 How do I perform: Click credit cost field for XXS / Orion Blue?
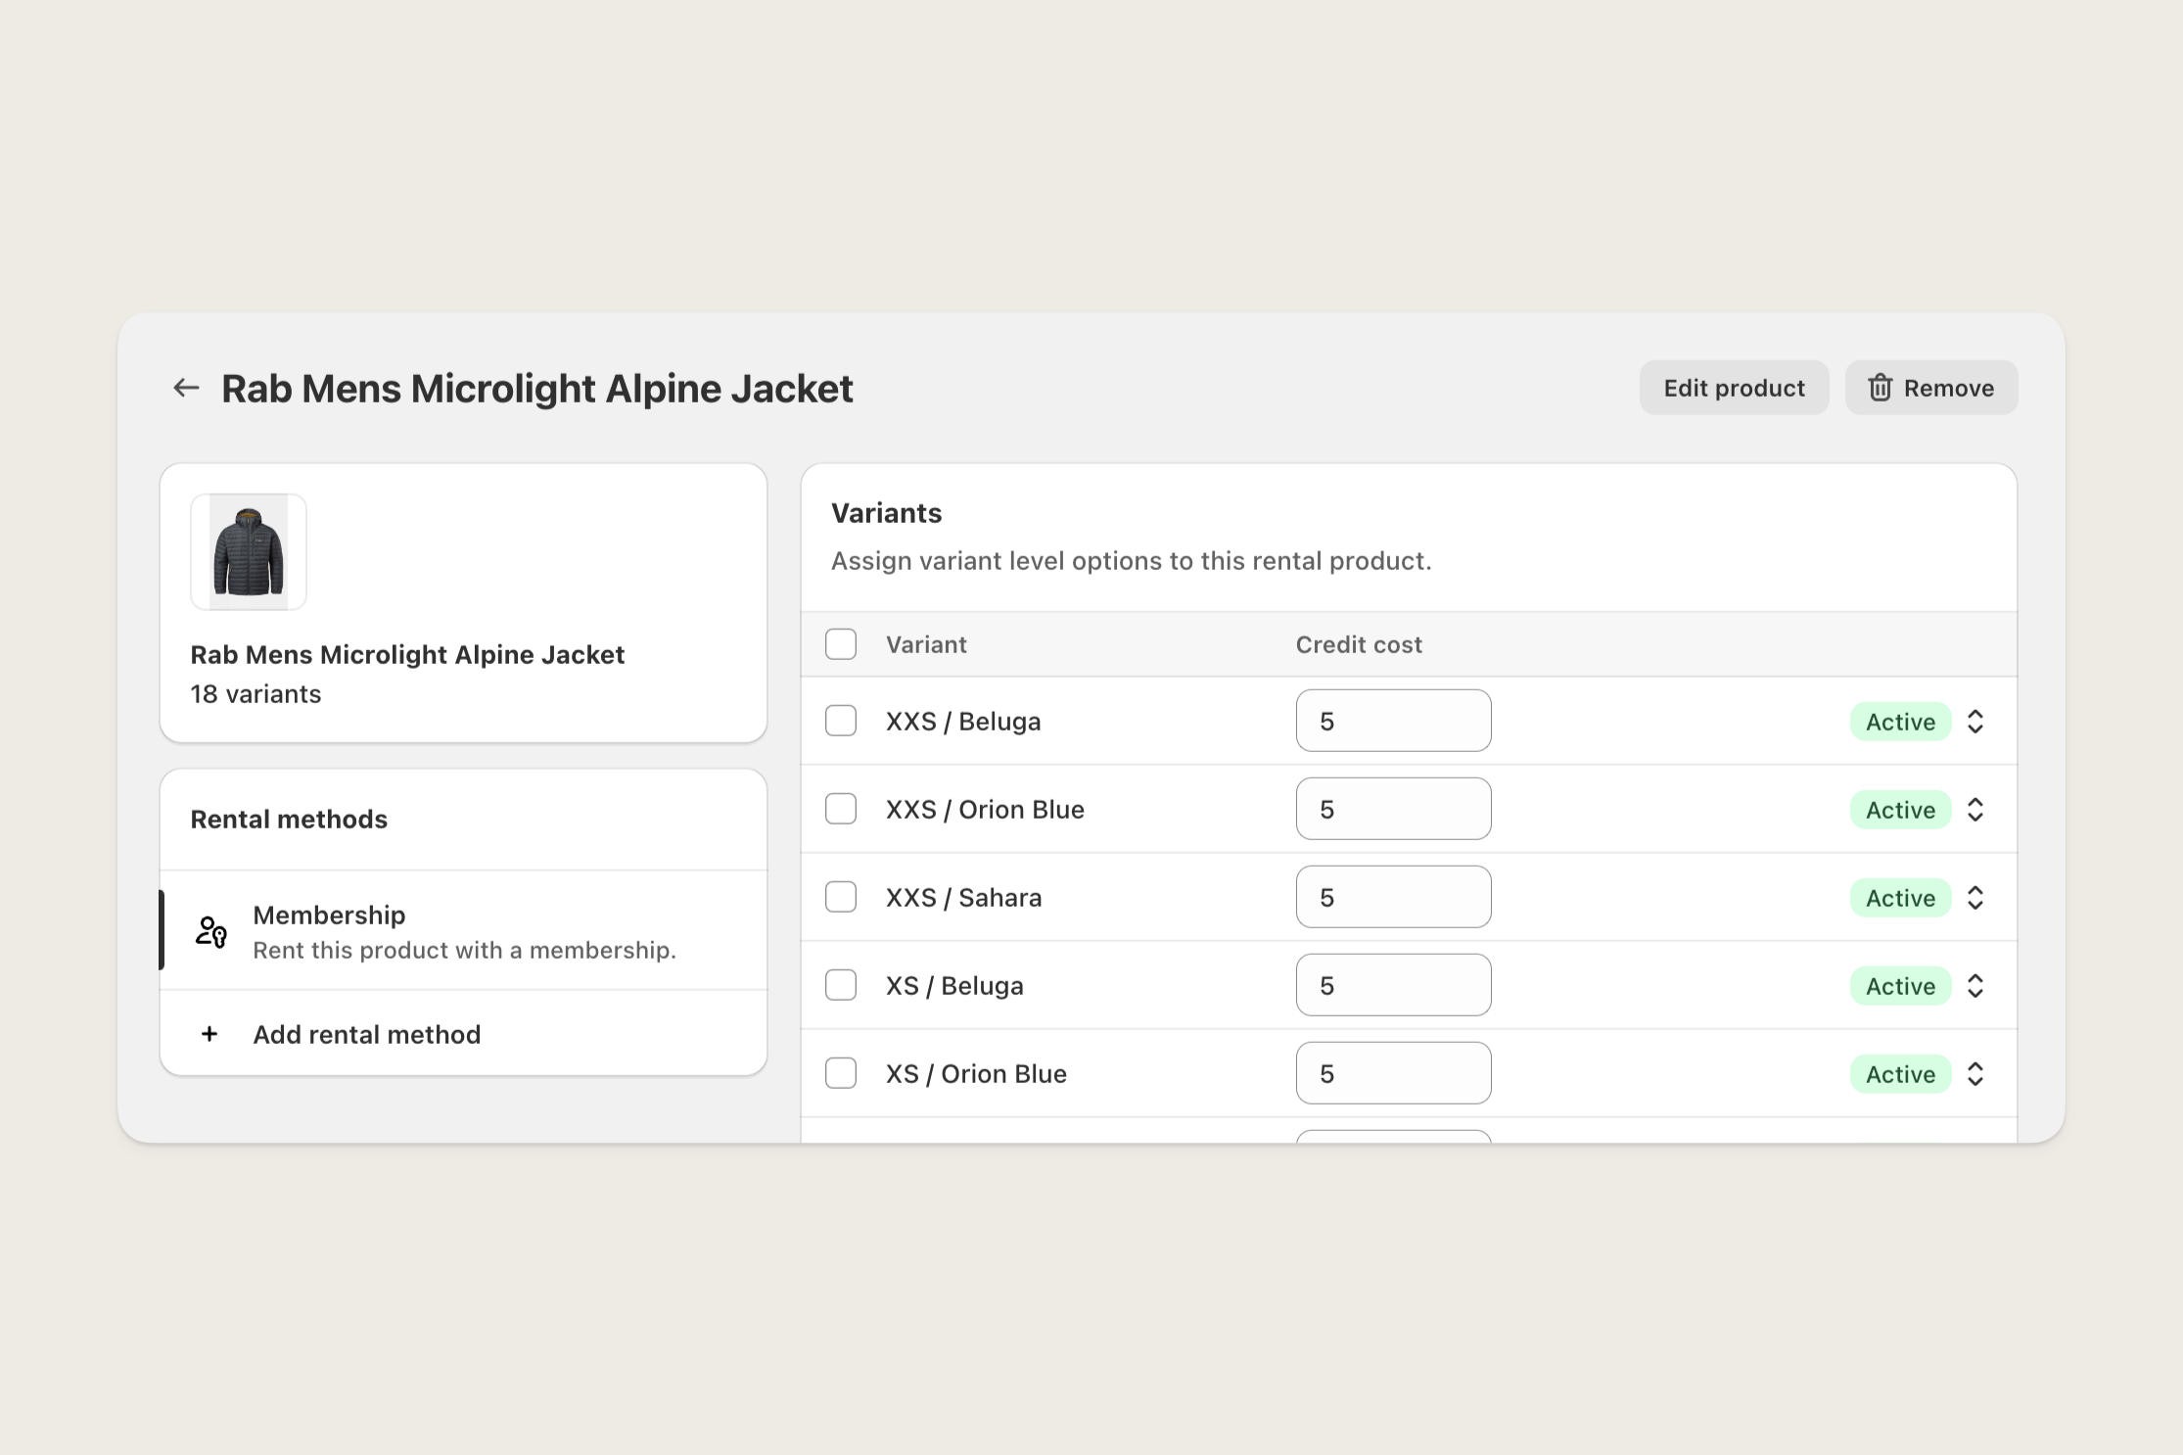[1393, 809]
